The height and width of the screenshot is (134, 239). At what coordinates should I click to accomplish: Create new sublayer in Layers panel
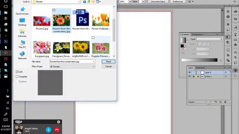pos(215,102)
